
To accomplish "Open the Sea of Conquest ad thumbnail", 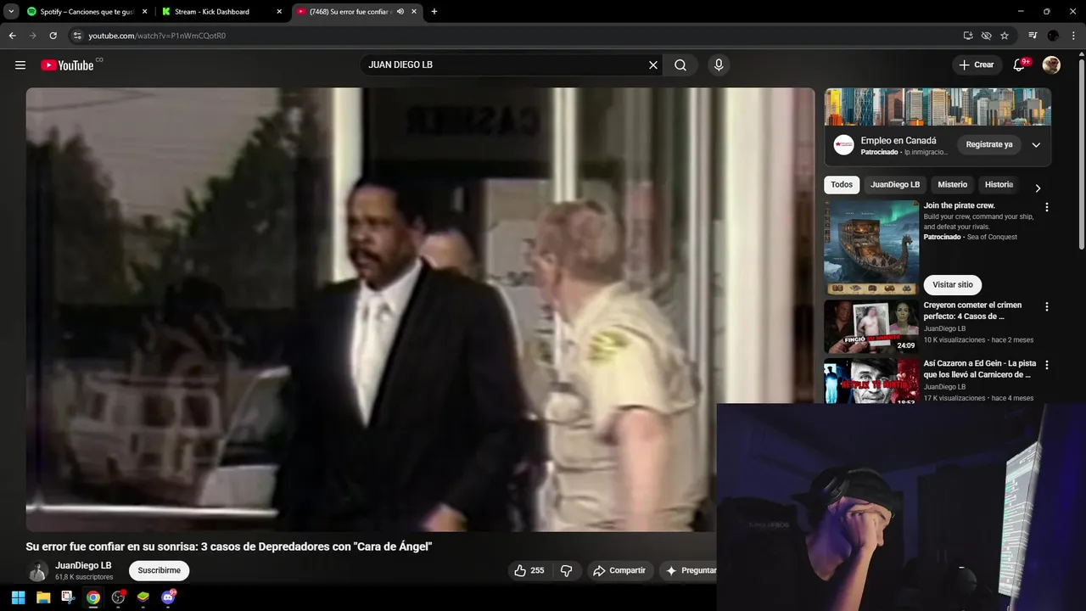I will (871, 247).
